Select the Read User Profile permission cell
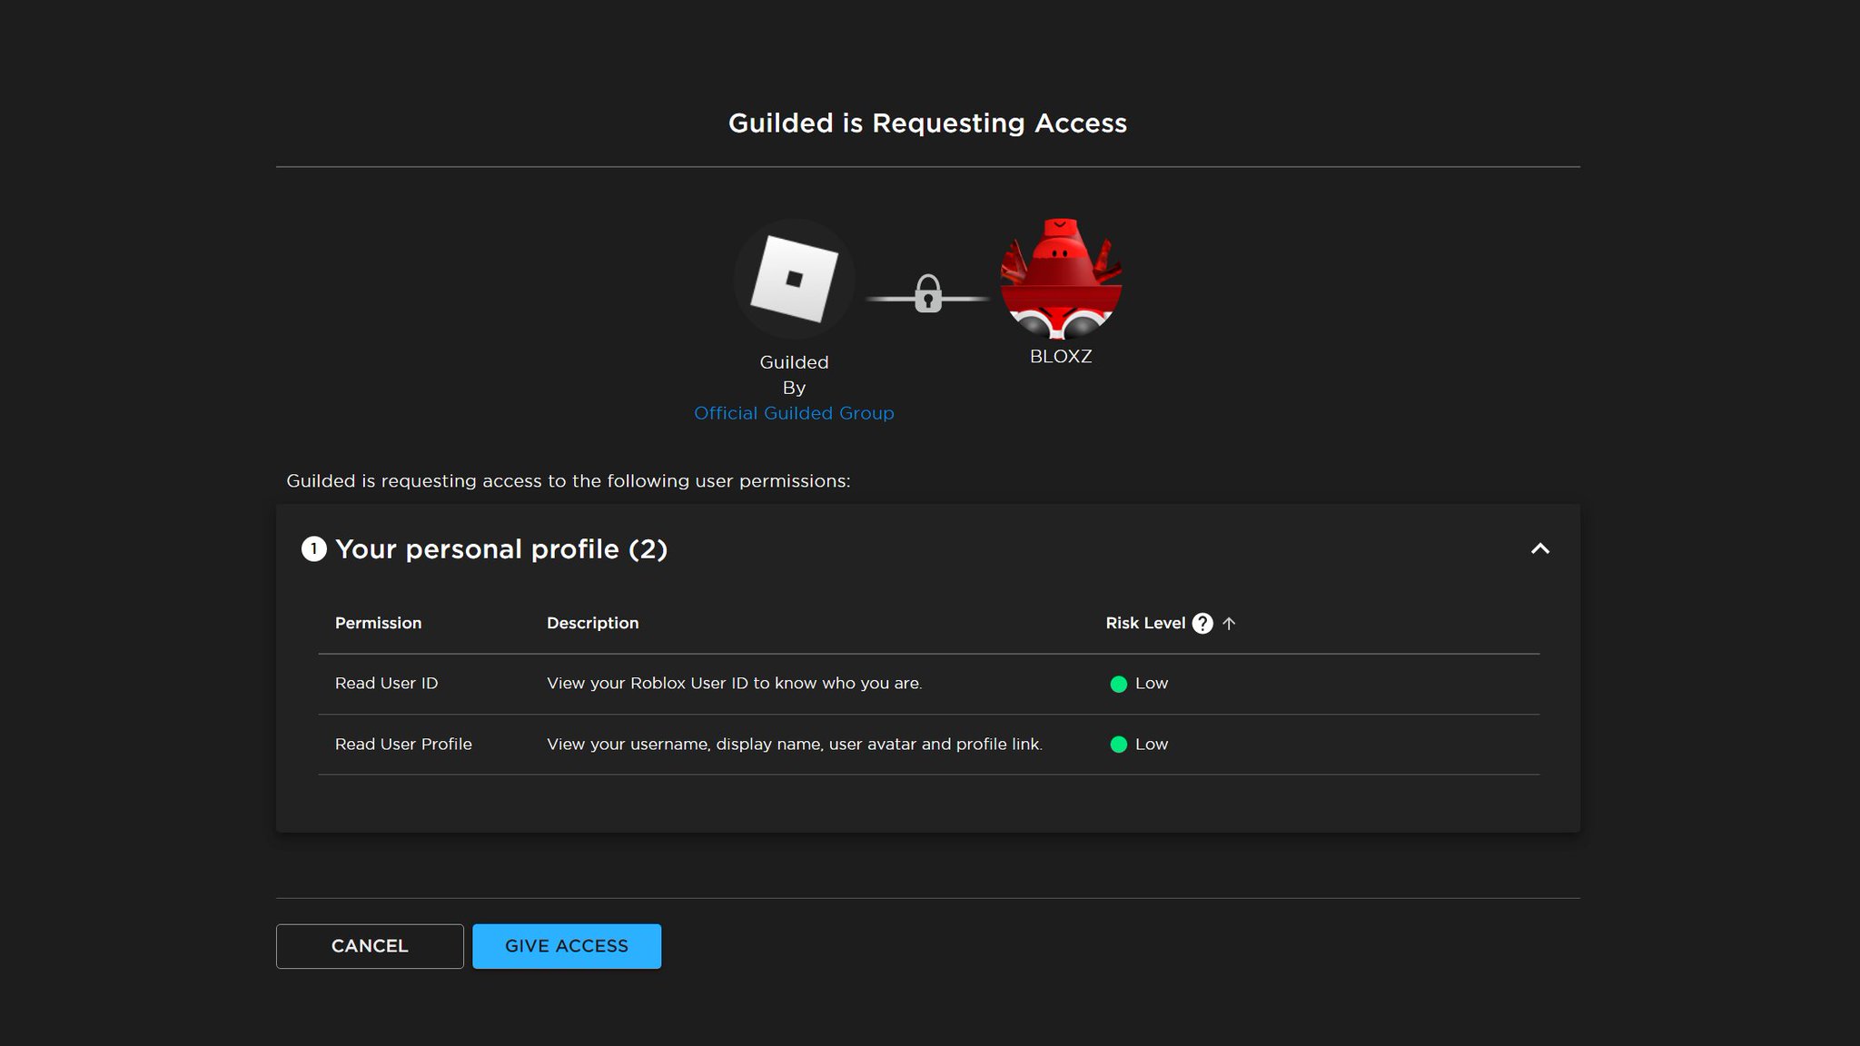Screen dimensions: 1860x1046 (x=403, y=745)
